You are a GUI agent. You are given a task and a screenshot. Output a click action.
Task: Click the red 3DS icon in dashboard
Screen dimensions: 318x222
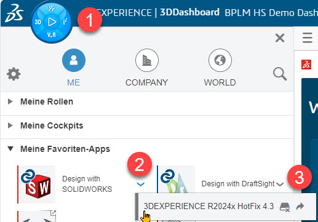tap(306, 65)
